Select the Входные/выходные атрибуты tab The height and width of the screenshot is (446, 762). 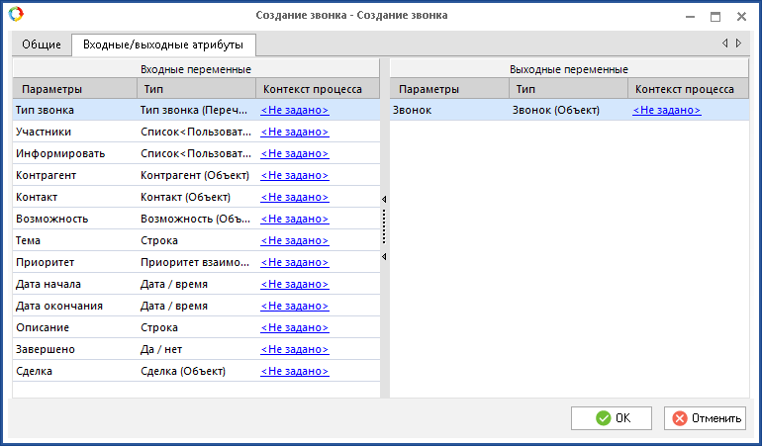click(x=163, y=45)
